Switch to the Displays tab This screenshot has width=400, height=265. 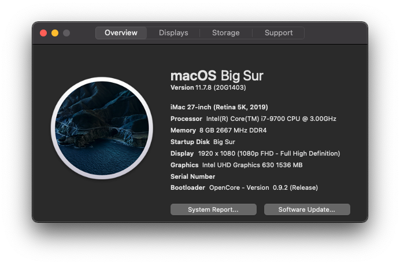173,33
